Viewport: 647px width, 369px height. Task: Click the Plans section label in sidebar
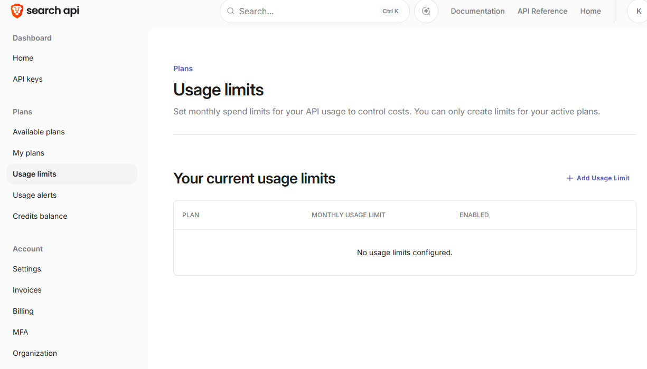pyautogui.click(x=23, y=112)
